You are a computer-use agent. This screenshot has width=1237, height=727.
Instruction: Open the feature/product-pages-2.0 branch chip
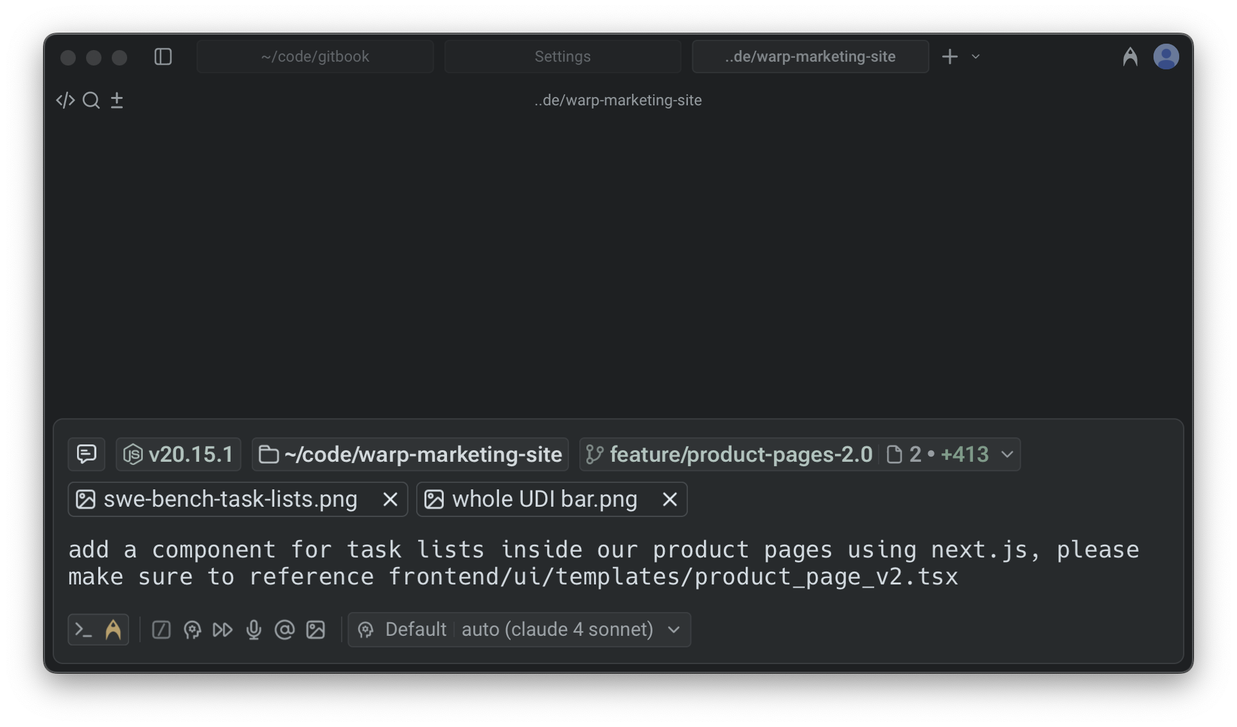coord(729,454)
